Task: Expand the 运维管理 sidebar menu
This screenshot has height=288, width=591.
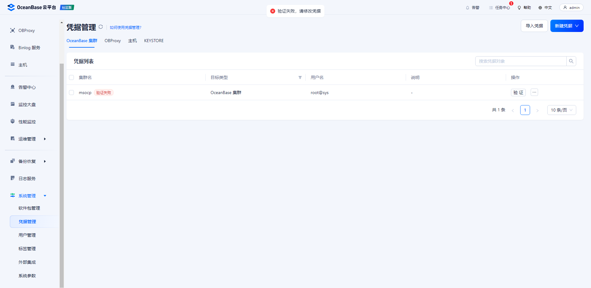Action: 28,139
